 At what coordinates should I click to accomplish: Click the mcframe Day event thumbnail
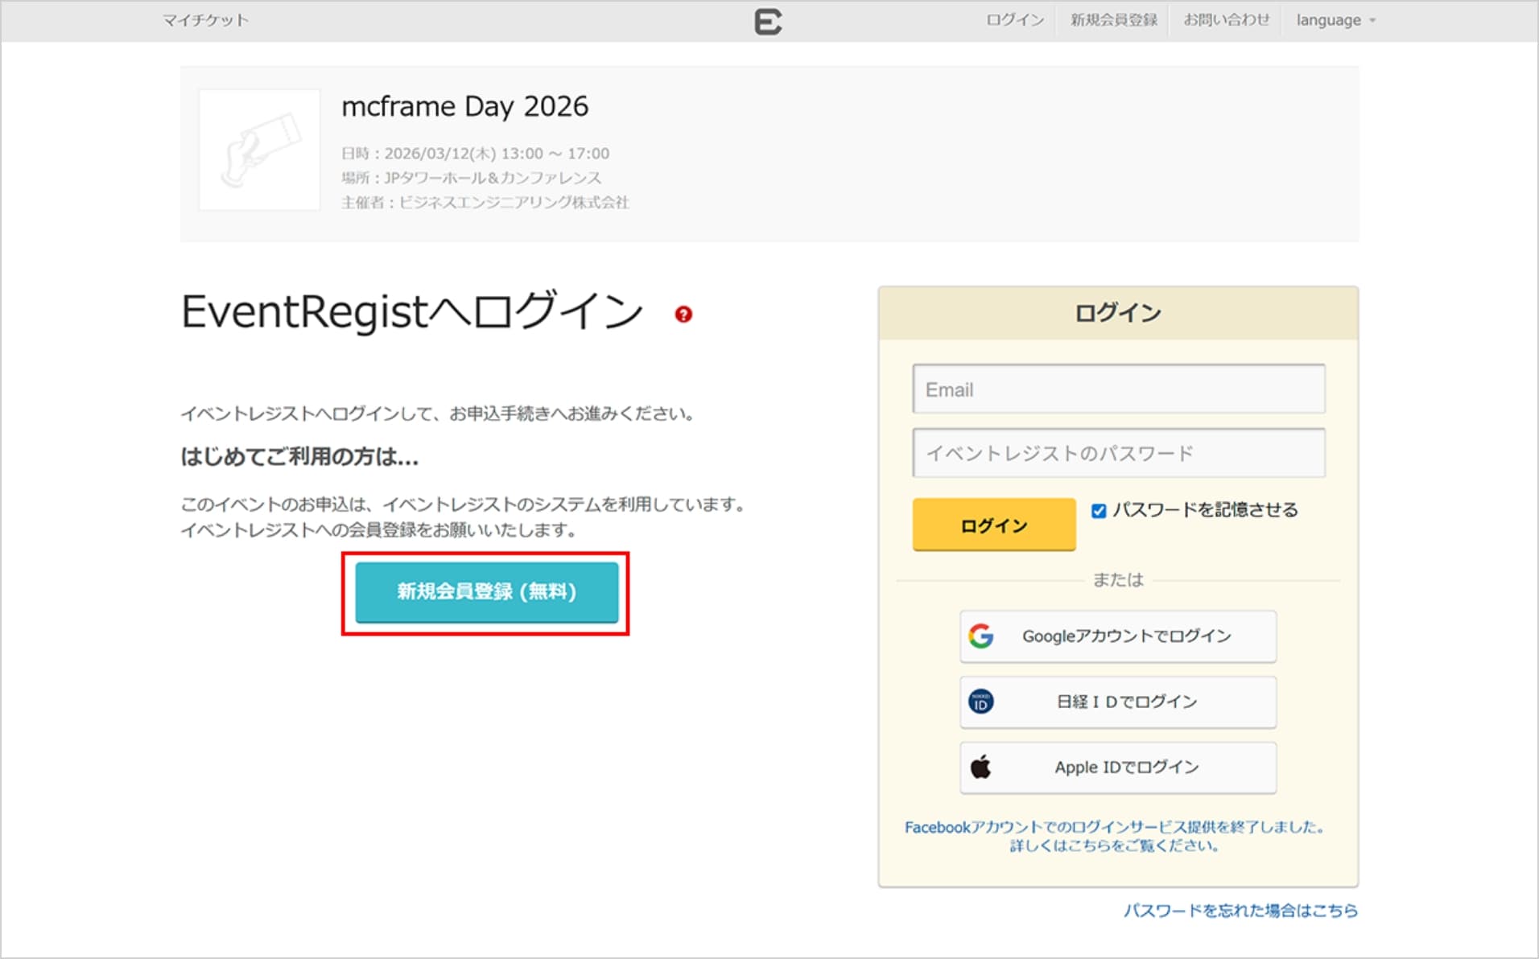259,150
